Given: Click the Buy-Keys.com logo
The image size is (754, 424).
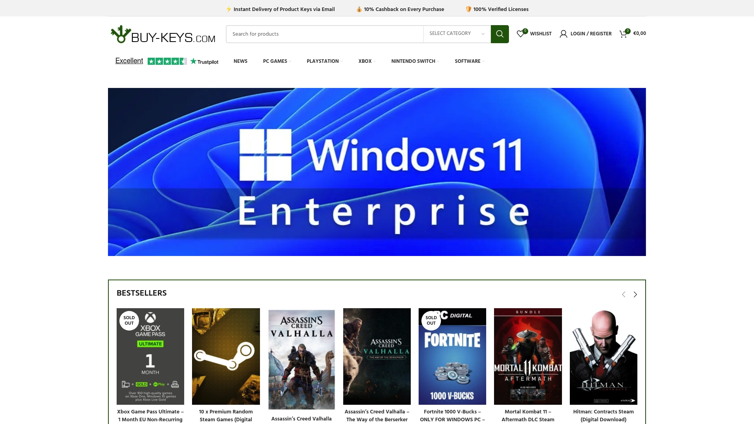Looking at the screenshot, I should point(163,35).
